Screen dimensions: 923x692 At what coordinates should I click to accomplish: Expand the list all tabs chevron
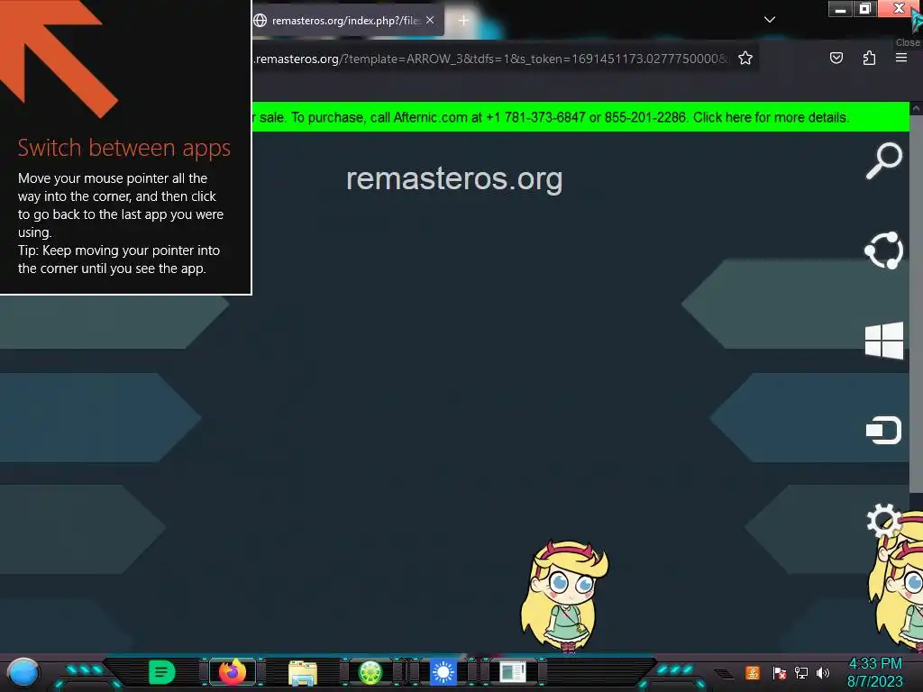[770, 20]
